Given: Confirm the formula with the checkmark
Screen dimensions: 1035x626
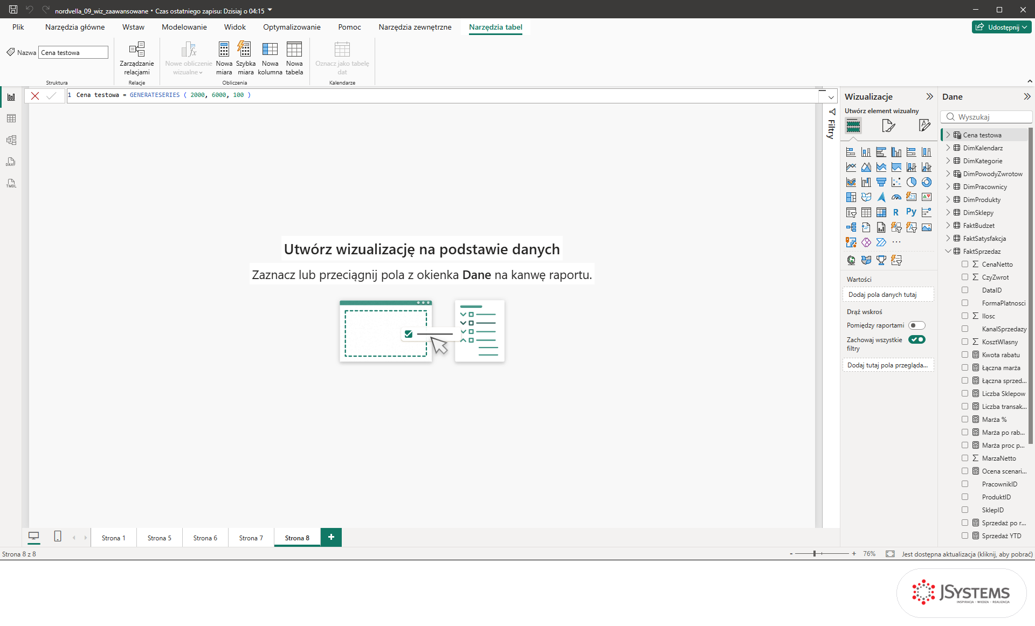Looking at the screenshot, I should 51,96.
